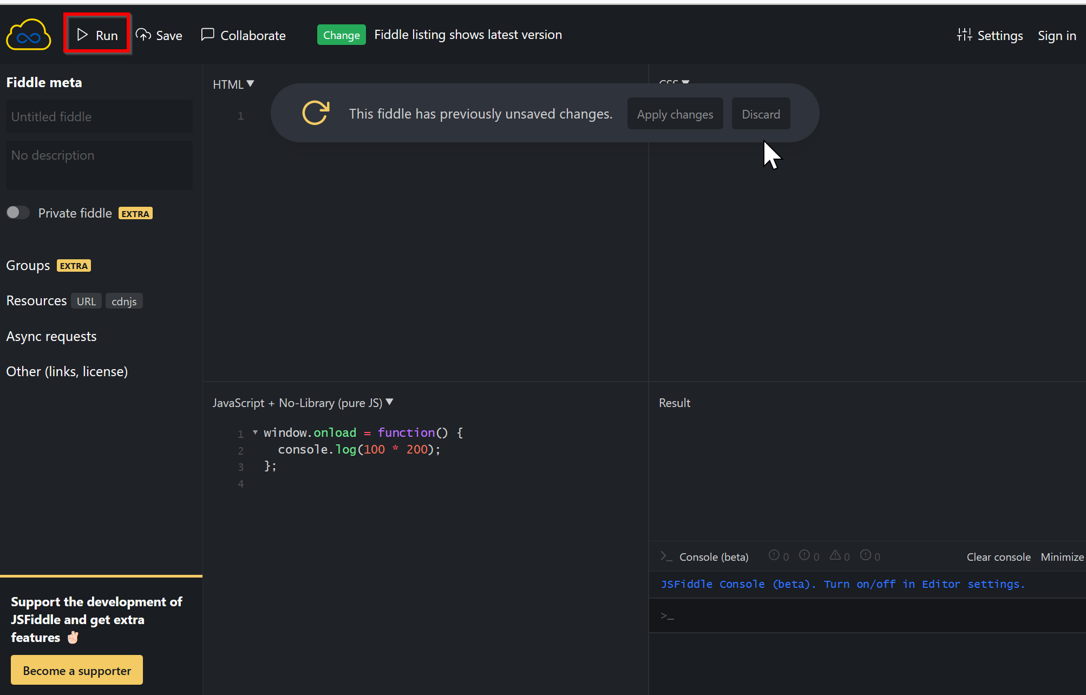Click the Fiddle meta heading
Screen dimensions: 1086x695
pos(44,82)
